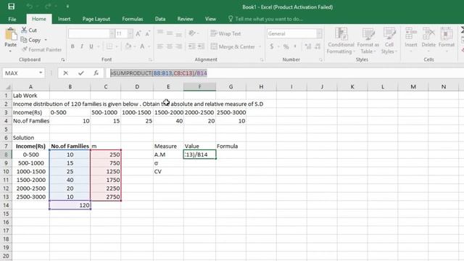Viewport: 464px width, 261px height.
Task: Switch to the Formulas tab
Action: coord(132,19)
